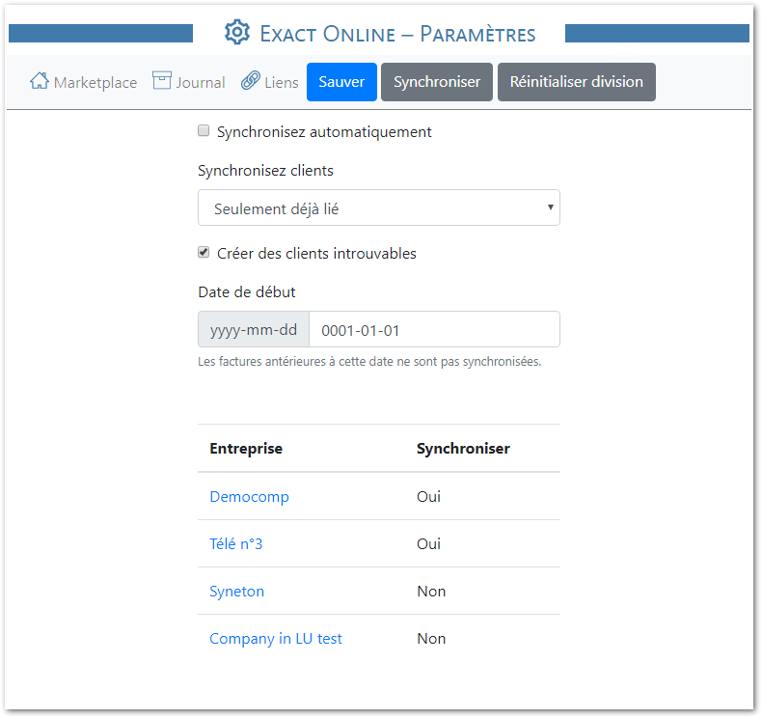The height and width of the screenshot is (718, 762).
Task: Enable Synchronisez automatiquement checkbox
Action: pos(204,131)
